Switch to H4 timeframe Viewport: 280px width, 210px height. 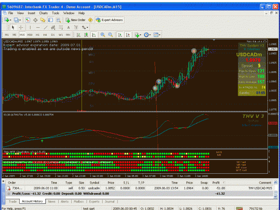point(45,35)
